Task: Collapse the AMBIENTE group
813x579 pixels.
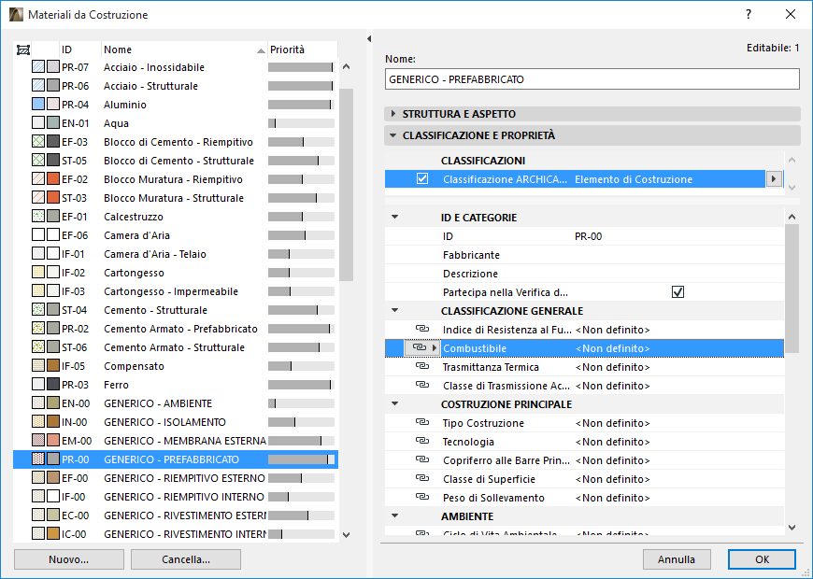Action: 395,515
